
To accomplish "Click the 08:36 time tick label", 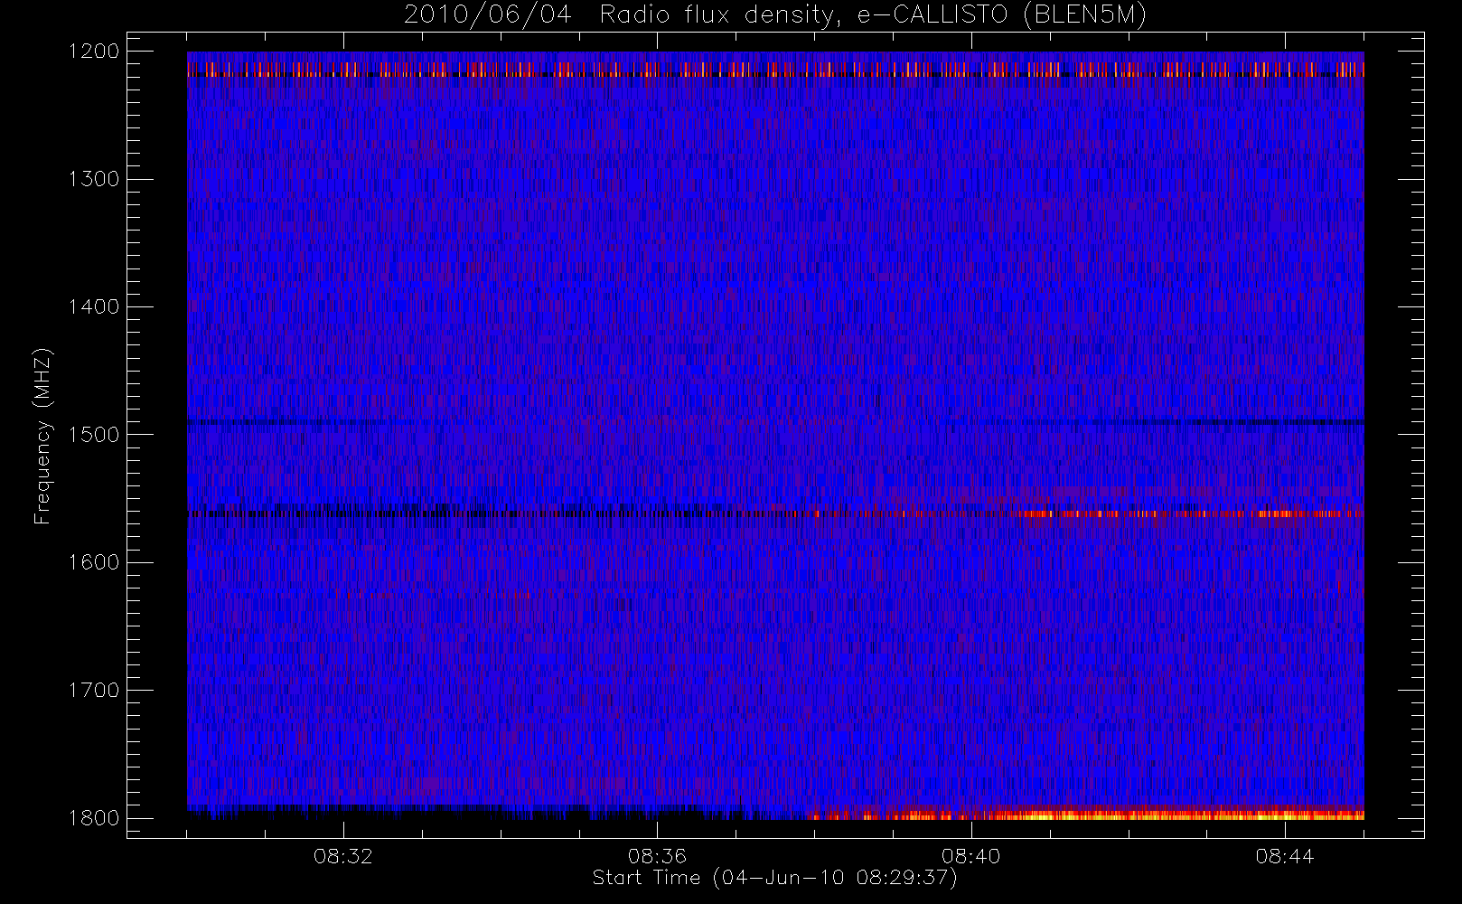I will point(657,856).
